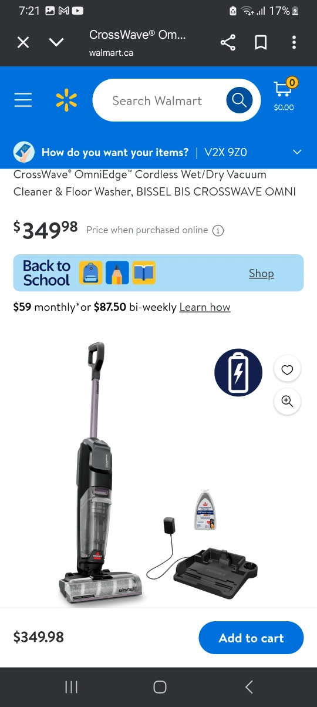
Task: Open the three-dot browser options menu
Action: 294,42
